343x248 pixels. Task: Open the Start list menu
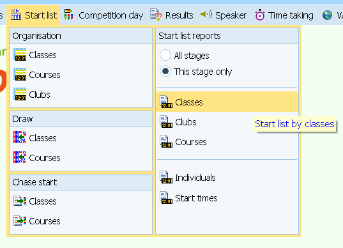coord(33,15)
